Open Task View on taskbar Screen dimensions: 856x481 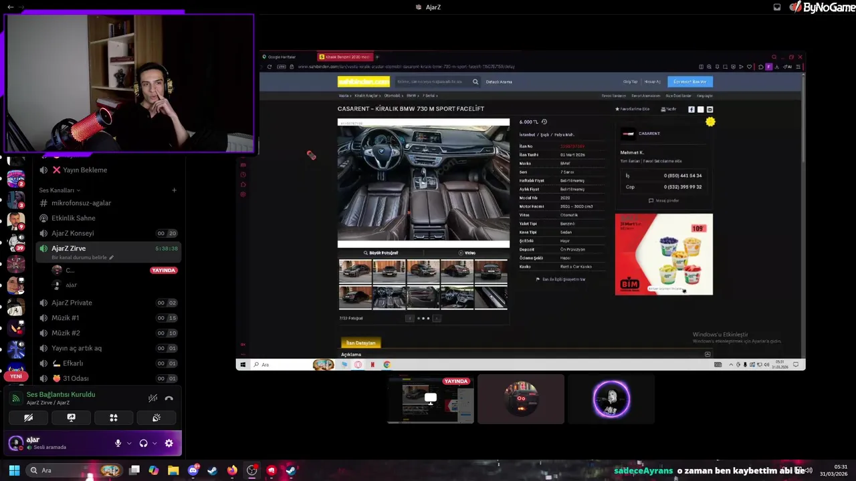point(134,470)
